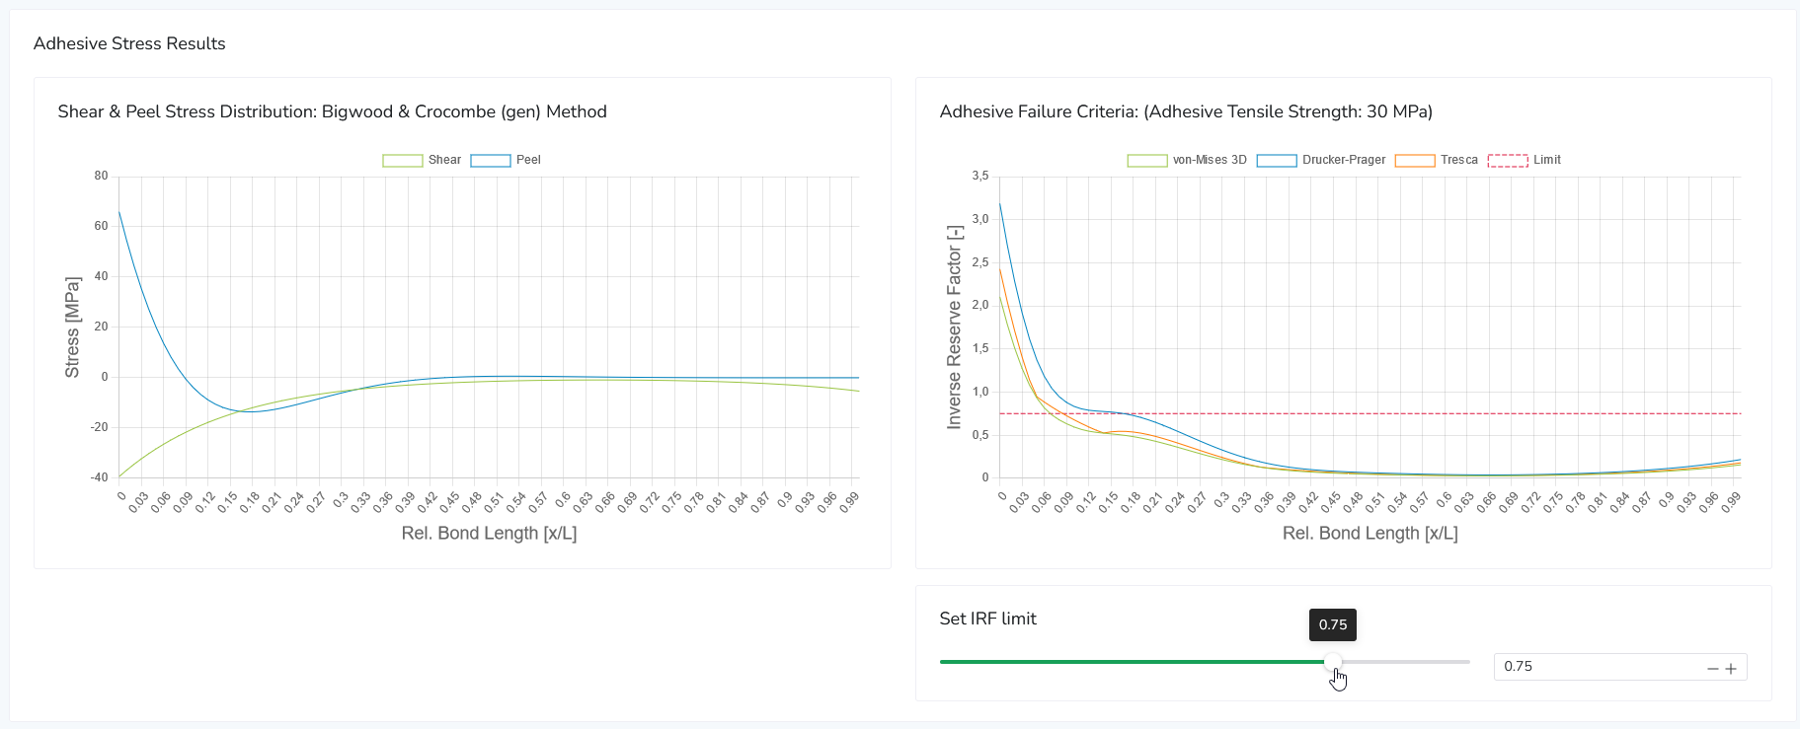Screen dimensions: 1800x729
Task: Toggle the Drucker-Prager legend item
Action: point(1321,160)
